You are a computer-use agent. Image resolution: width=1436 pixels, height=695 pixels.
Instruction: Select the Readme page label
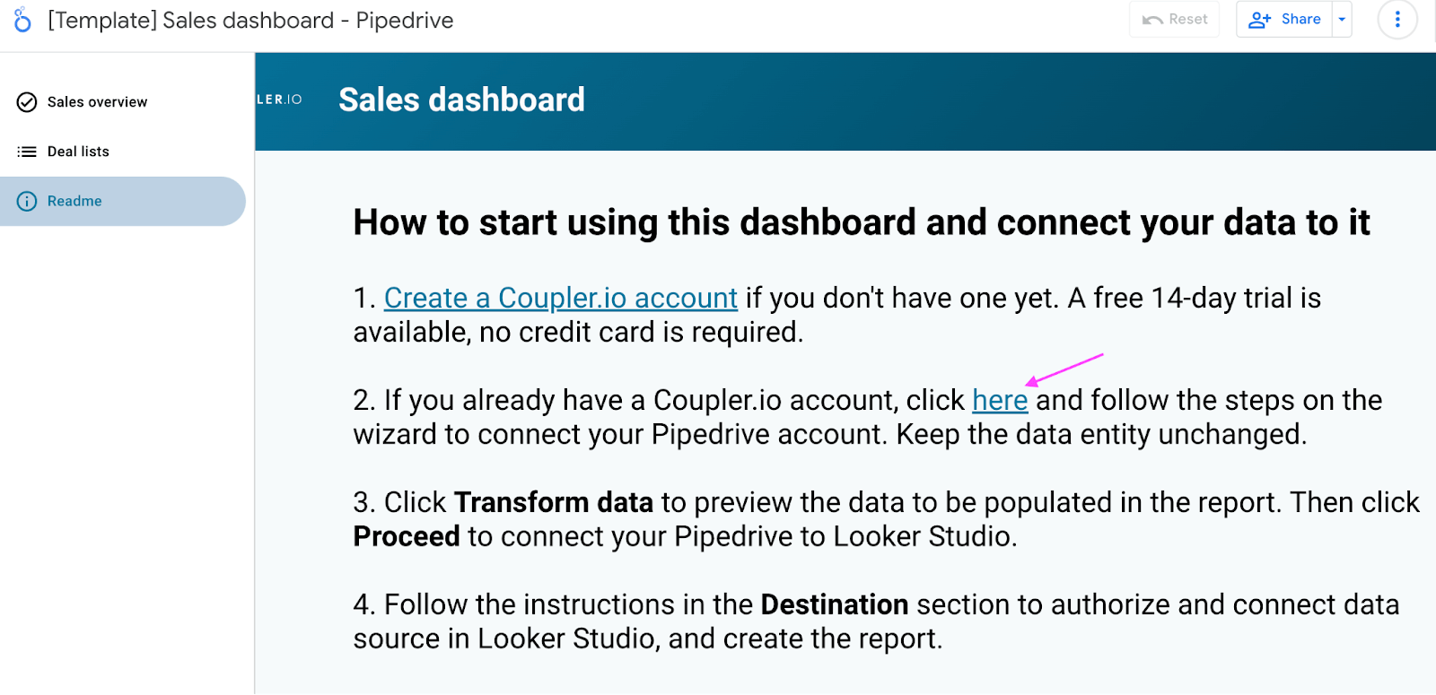tap(74, 201)
